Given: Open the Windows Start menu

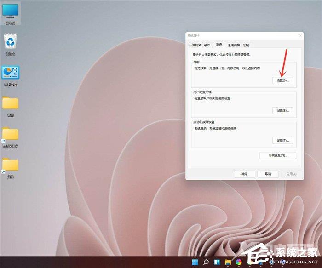Looking at the screenshot, I should (x=195, y=262).
